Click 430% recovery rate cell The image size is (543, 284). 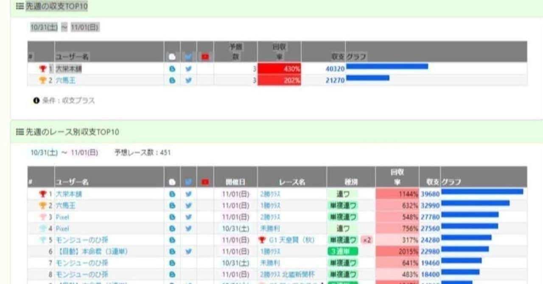279,69
